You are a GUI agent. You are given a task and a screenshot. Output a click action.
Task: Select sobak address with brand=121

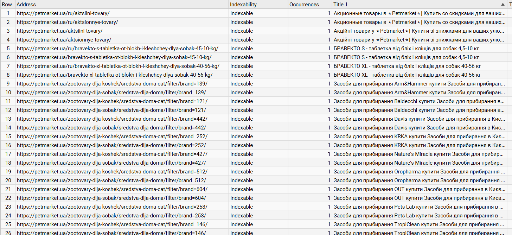pos(111,110)
